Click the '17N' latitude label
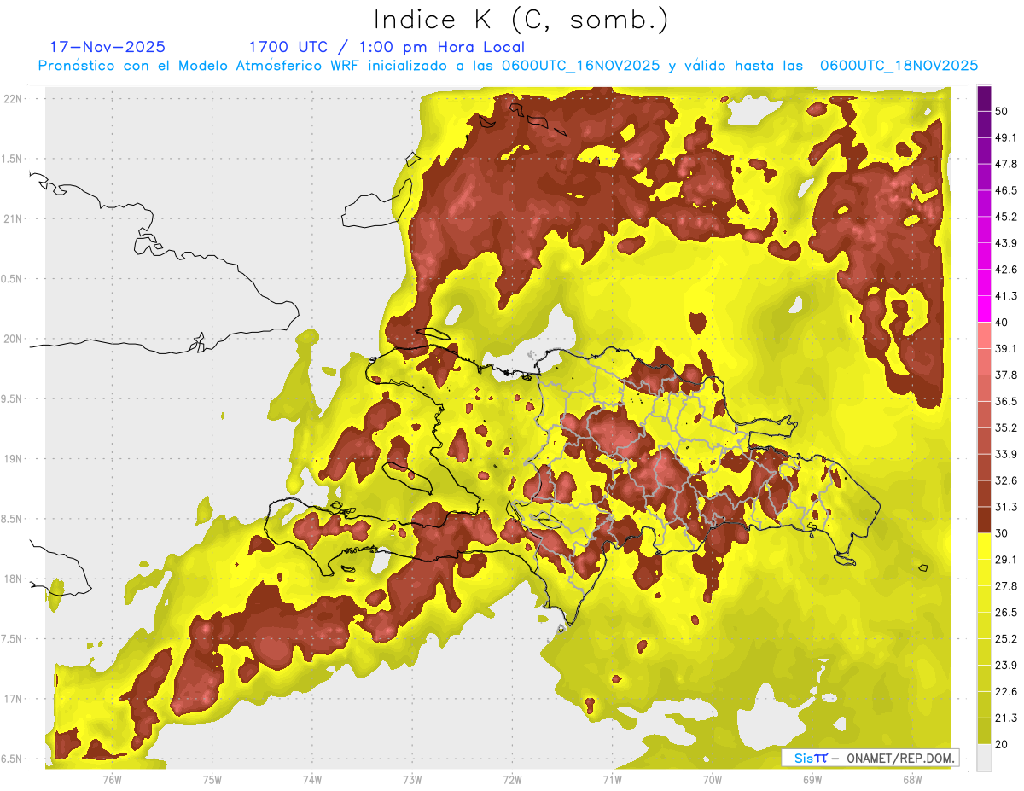 tap(14, 700)
